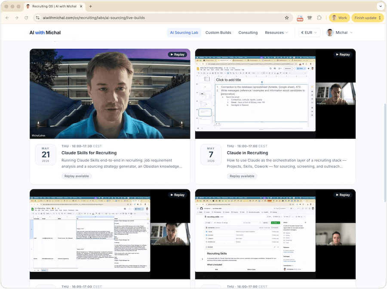Play replay of Claude Skills for Recruiting video
This screenshot has width=387, height=289.
(x=177, y=55)
